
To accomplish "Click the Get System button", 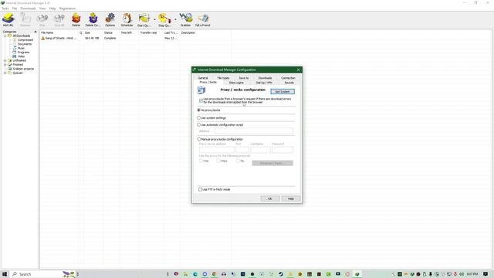I will pos(283,91).
